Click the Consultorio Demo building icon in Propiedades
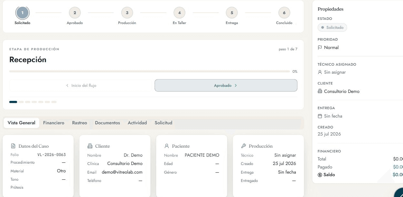 (x=320, y=91)
